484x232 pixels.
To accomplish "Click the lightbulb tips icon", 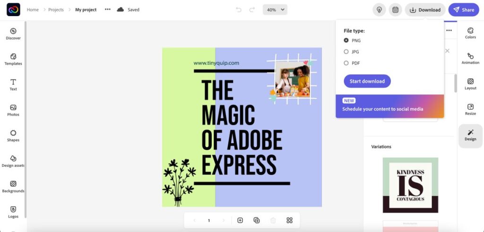I will (x=380, y=10).
